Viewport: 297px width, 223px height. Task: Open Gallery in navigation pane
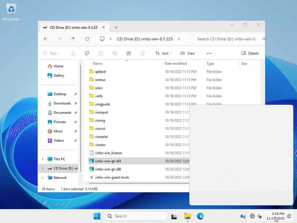(59, 75)
